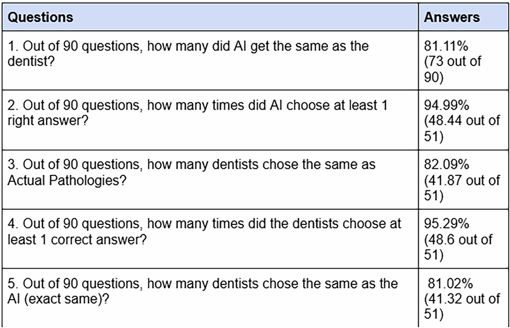Click the '(48.6 out of 51)' text
Screen dimensions: 510x328
coord(458,246)
